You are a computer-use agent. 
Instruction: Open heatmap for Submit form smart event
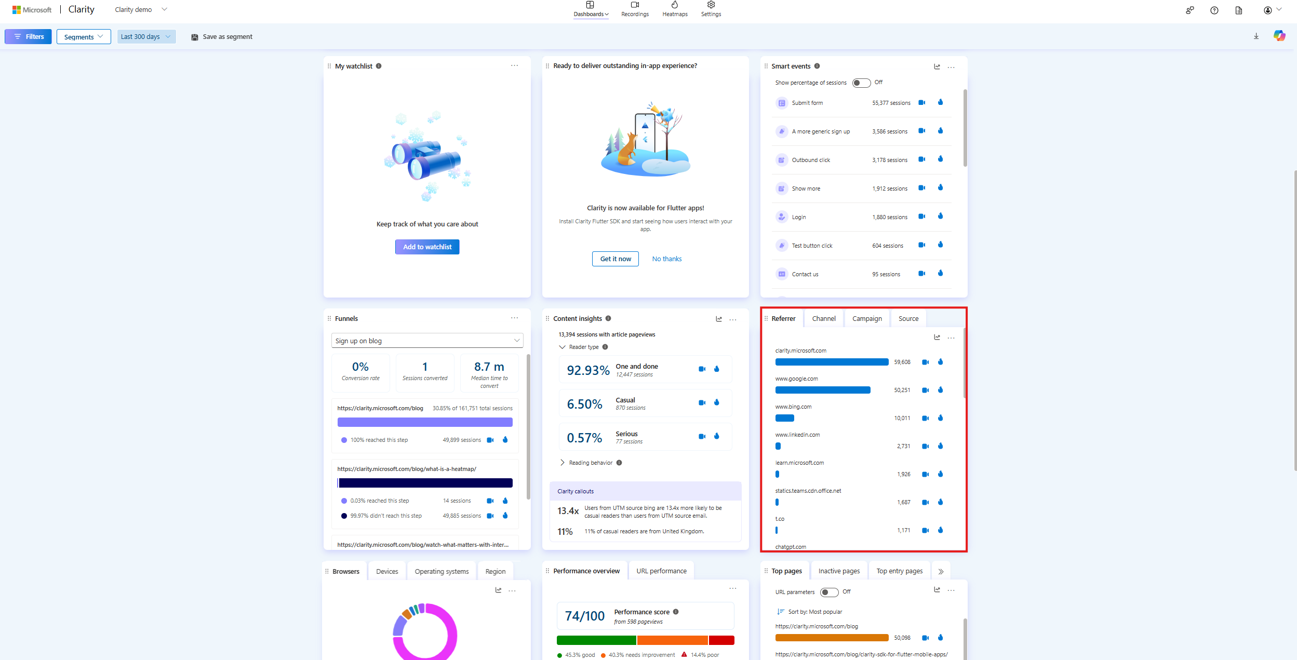[x=940, y=102]
